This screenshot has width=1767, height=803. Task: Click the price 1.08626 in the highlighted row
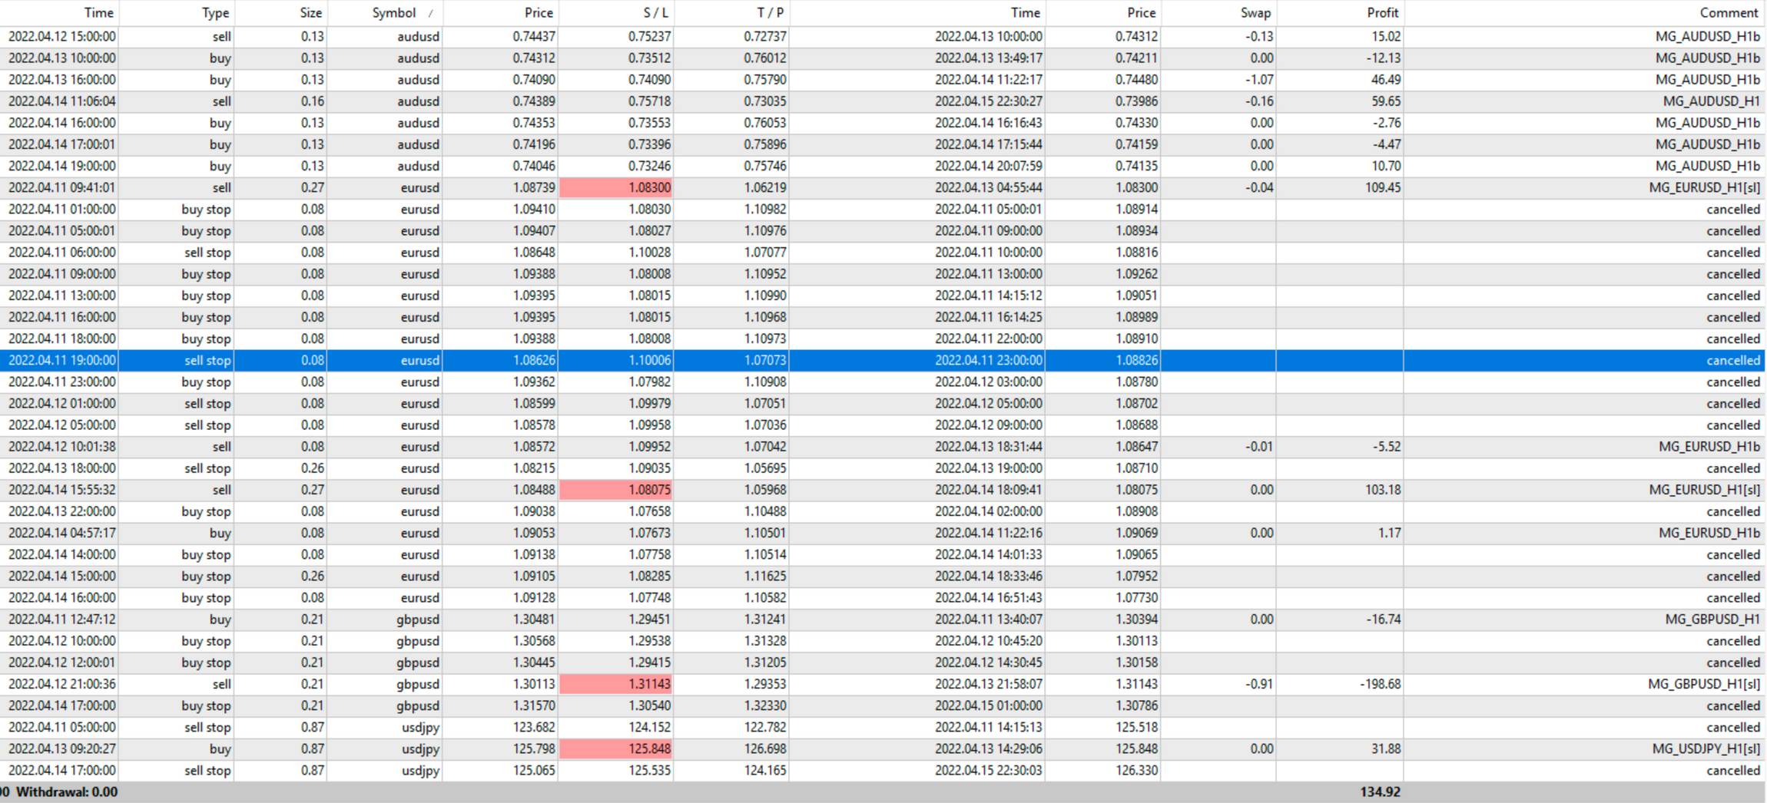coord(534,361)
